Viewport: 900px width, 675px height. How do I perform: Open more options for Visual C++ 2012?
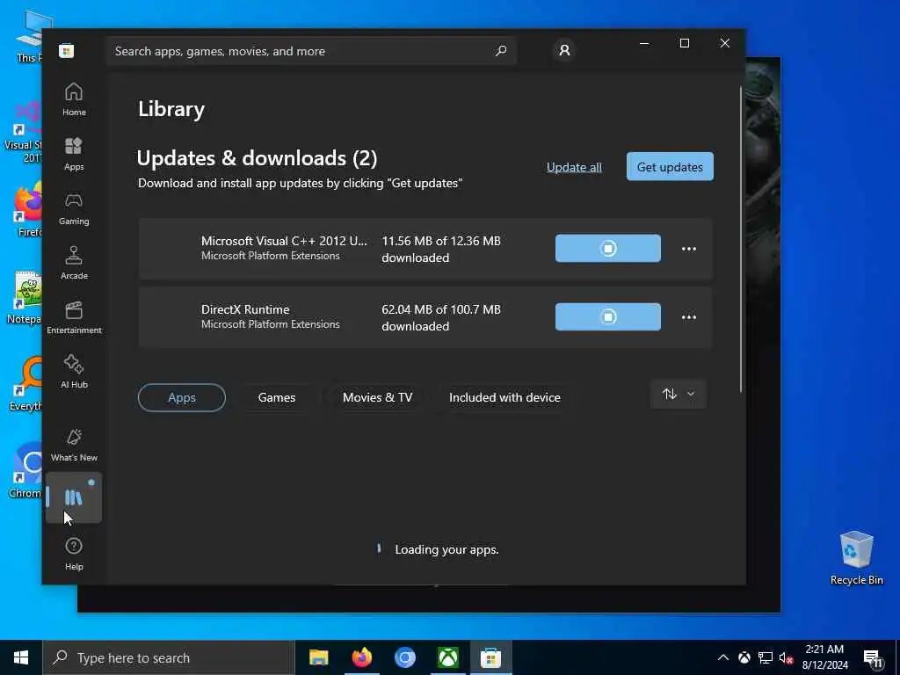coord(689,249)
